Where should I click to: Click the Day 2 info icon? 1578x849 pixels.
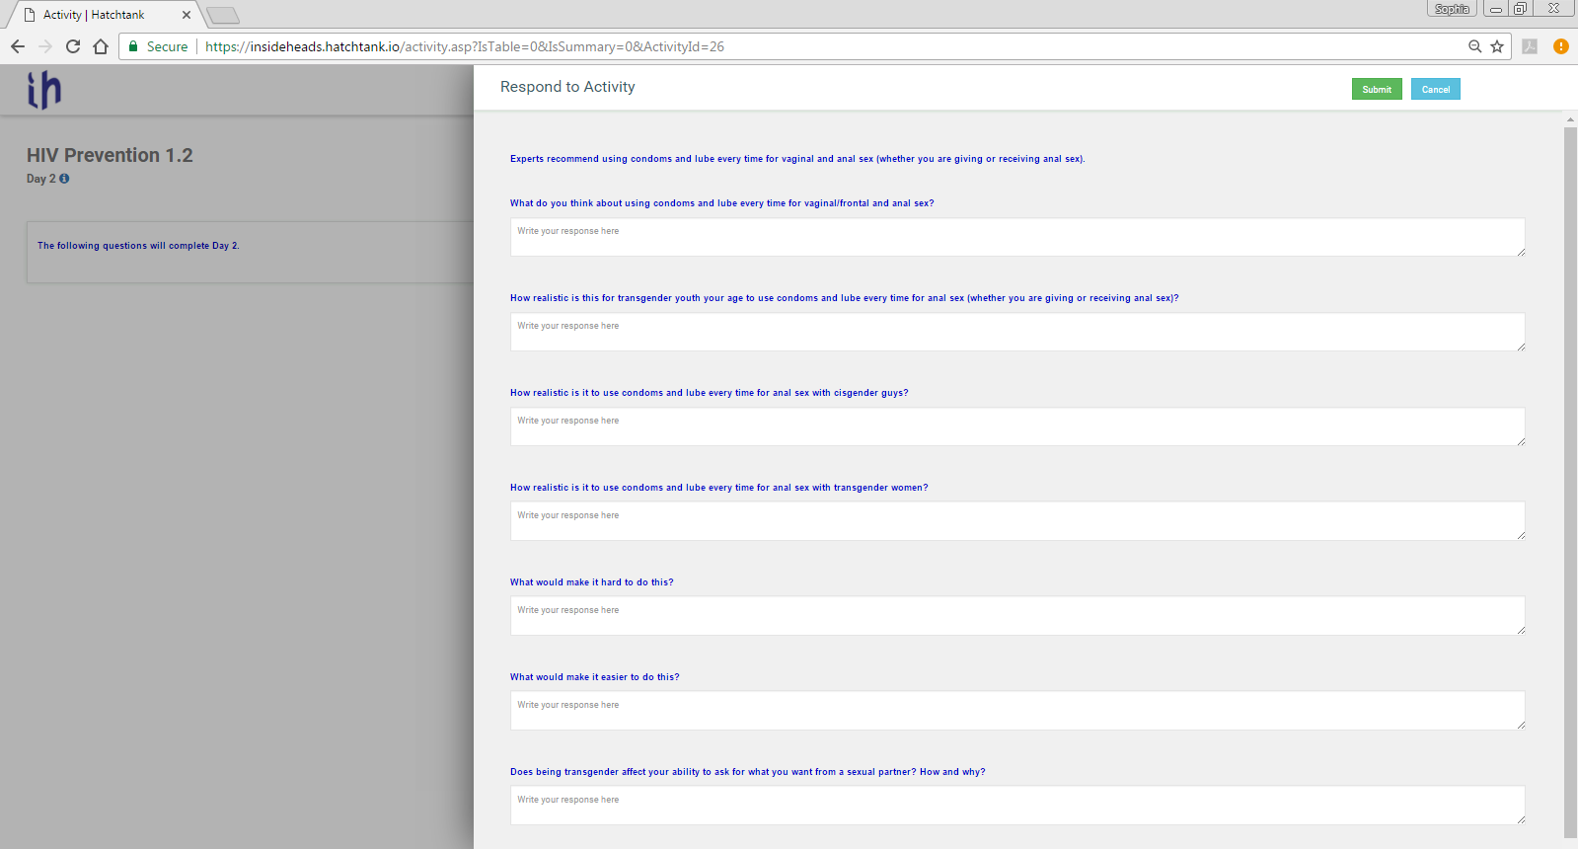(64, 179)
